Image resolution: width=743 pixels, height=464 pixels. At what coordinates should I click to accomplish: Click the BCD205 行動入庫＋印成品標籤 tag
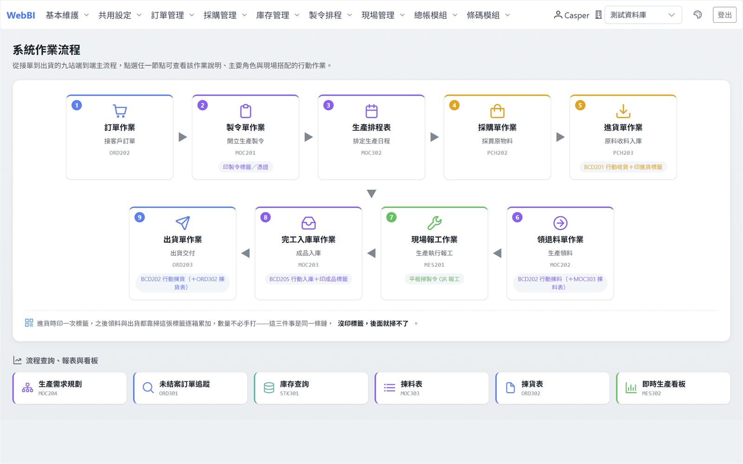click(x=308, y=279)
